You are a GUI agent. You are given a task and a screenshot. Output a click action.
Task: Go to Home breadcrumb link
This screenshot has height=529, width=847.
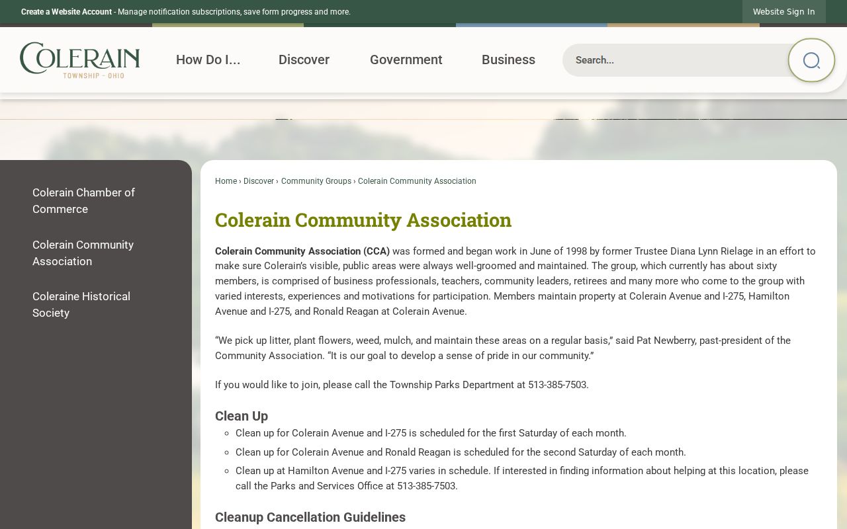coord(226,181)
